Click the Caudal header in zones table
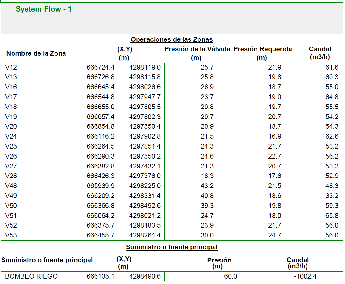Viewport: 345px width, 284px height. tap(320, 49)
